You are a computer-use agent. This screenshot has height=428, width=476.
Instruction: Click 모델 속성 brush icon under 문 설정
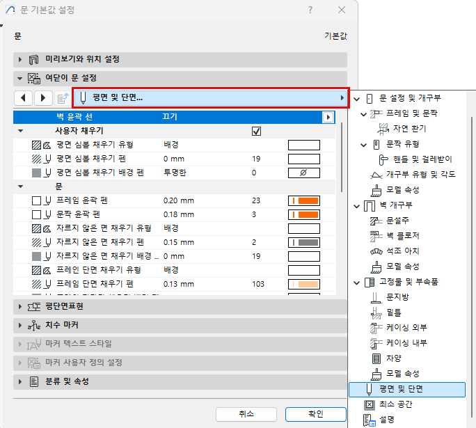tap(376, 191)
